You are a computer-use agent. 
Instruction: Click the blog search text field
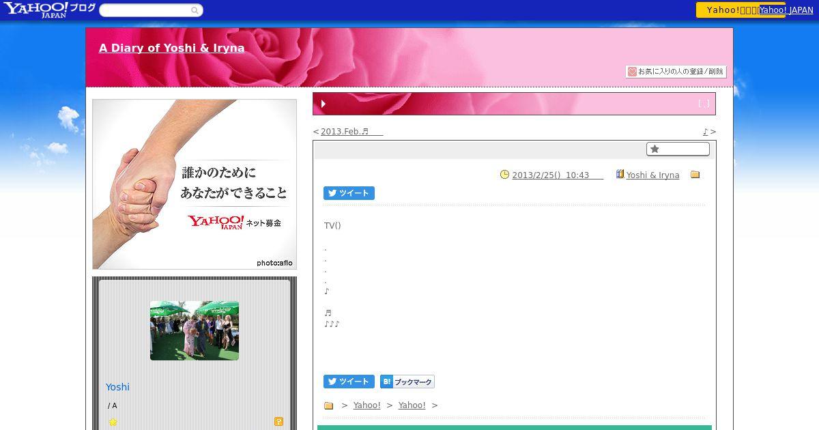tap(145, 10)
